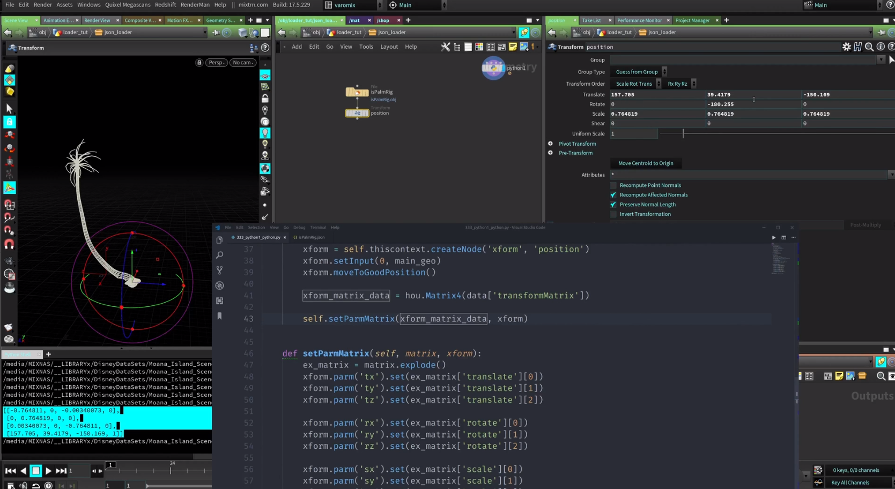Open VS Code Source Control icon

click(x=219, y=270)
